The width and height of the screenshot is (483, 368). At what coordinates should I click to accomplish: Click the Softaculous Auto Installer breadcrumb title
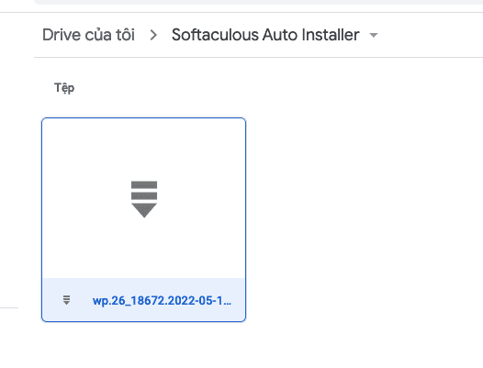265,35
